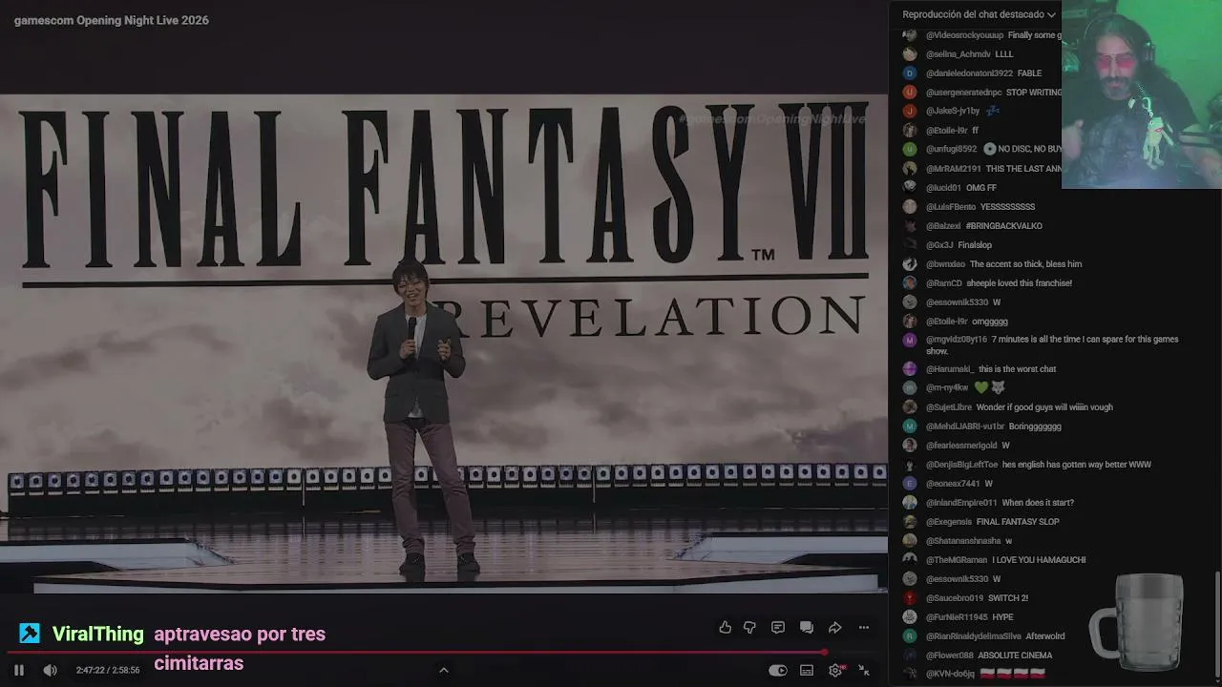Pause the video playback

click(19, 670)
